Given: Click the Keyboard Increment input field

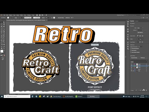Looking at the screenshot, I should [x=140, y=47].
